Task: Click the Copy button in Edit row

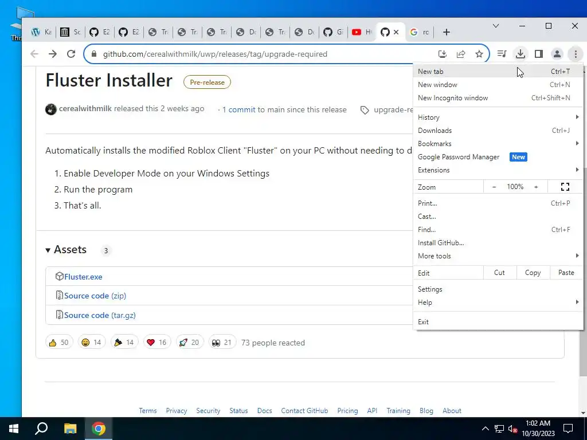Action: (533, 273)
